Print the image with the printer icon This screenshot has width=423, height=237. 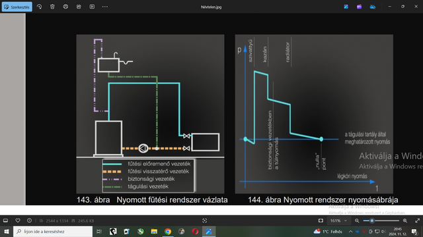point(65,7)
